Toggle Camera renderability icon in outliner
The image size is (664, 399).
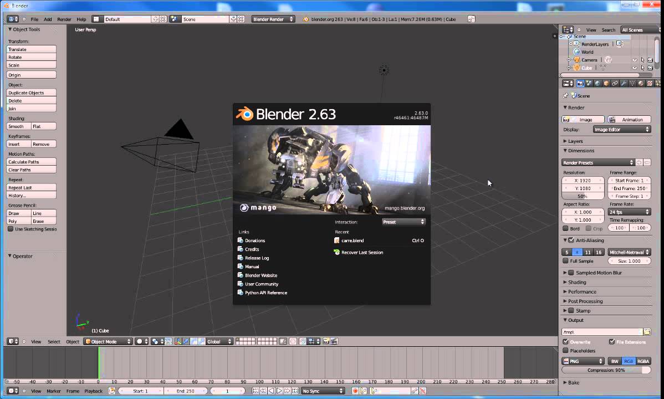tap(650, 60)
